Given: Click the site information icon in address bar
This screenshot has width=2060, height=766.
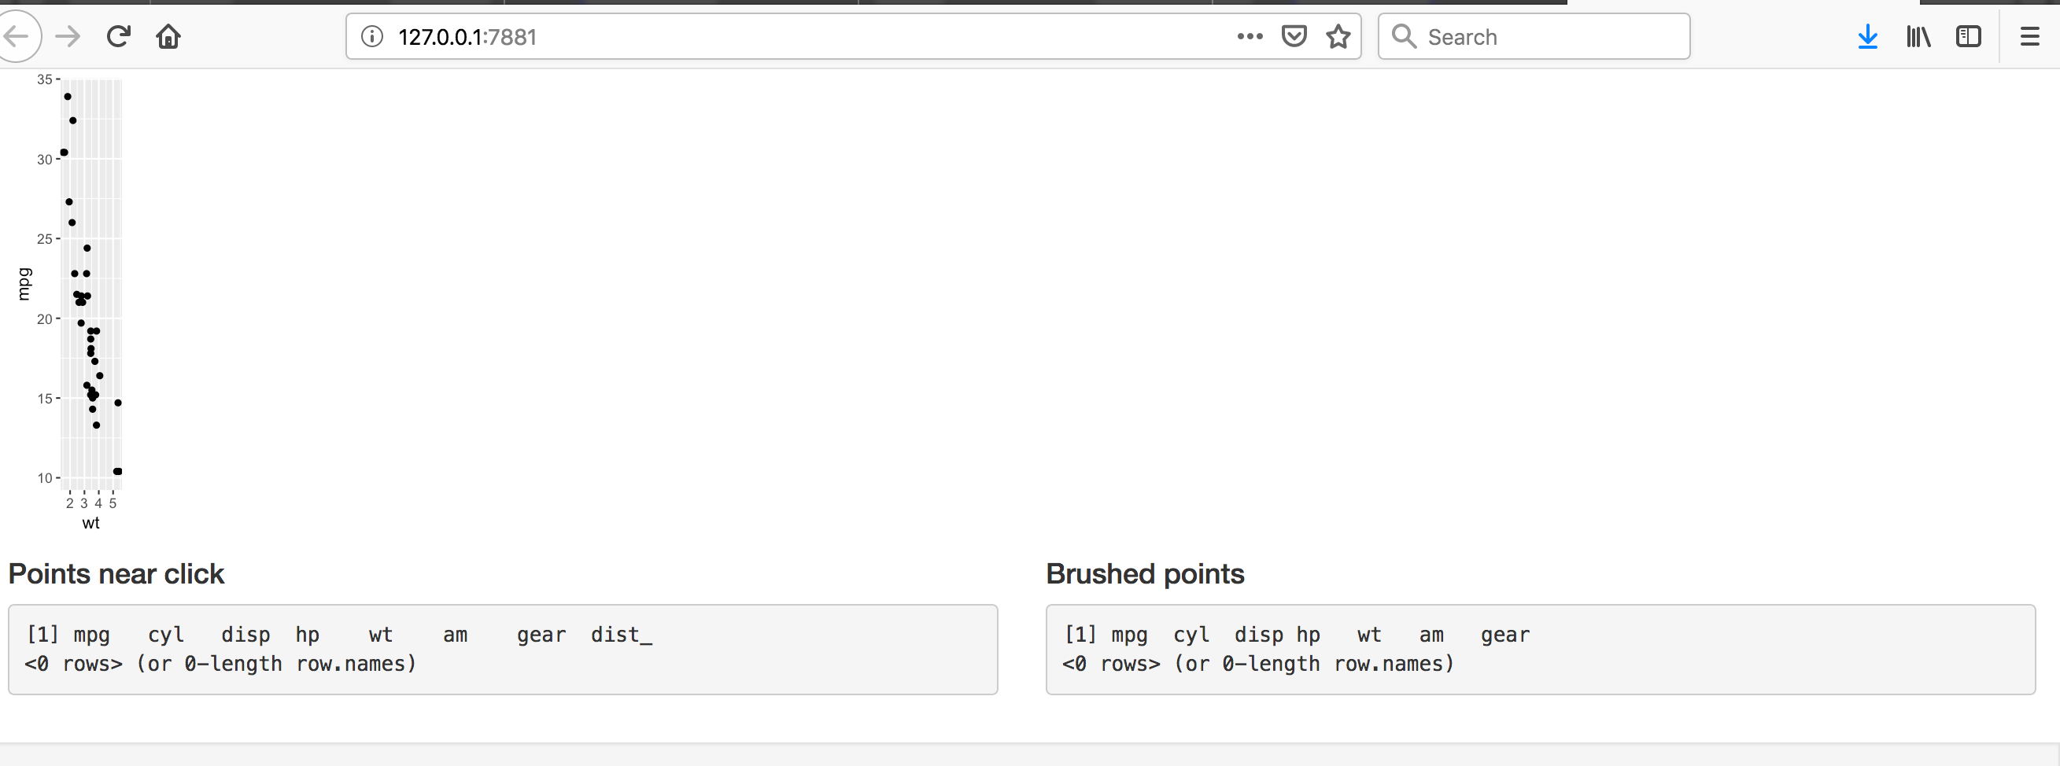Looking at the screenshot, I should (x=371, y=36).
